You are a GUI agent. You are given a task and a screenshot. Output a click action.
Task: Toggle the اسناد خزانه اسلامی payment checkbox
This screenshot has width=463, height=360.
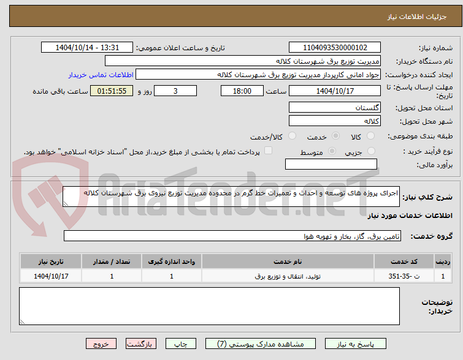pos(268,151)
